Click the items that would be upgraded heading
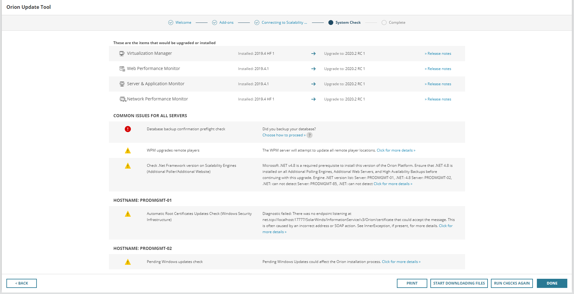574x294 pixels. (164, 43)
